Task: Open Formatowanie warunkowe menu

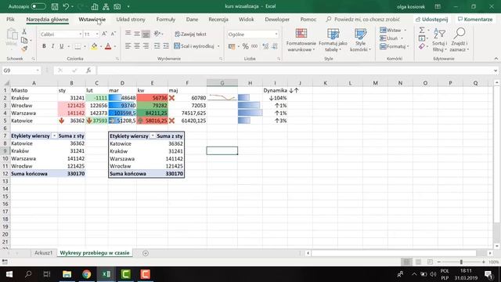Action: (301, 40)
